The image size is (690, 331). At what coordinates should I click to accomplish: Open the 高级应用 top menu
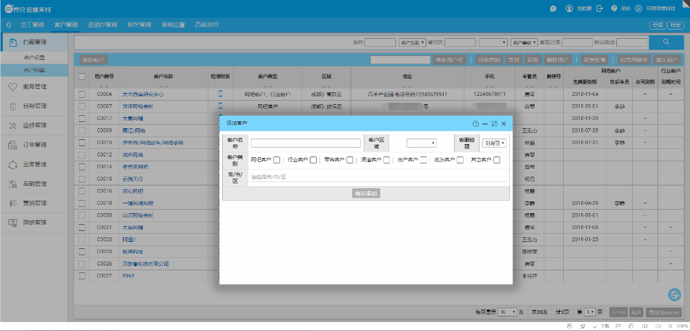pyautogui.click(x=207, y=25)
